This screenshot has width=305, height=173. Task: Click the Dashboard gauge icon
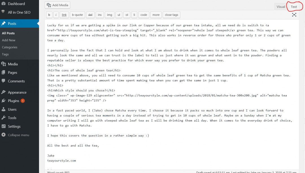3,3
